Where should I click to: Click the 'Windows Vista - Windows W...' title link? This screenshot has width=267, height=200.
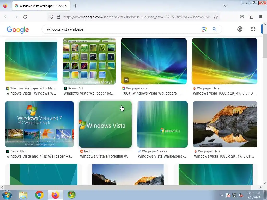(x=31, y=93)
